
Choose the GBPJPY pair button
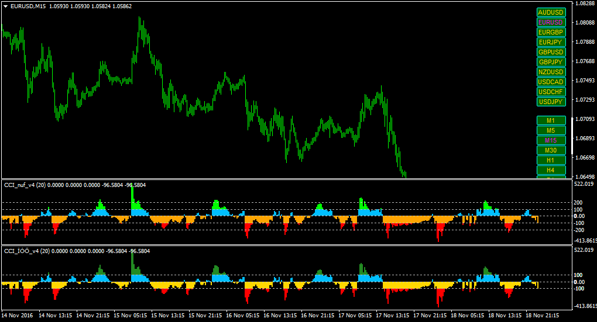click(x=551, y=62)
